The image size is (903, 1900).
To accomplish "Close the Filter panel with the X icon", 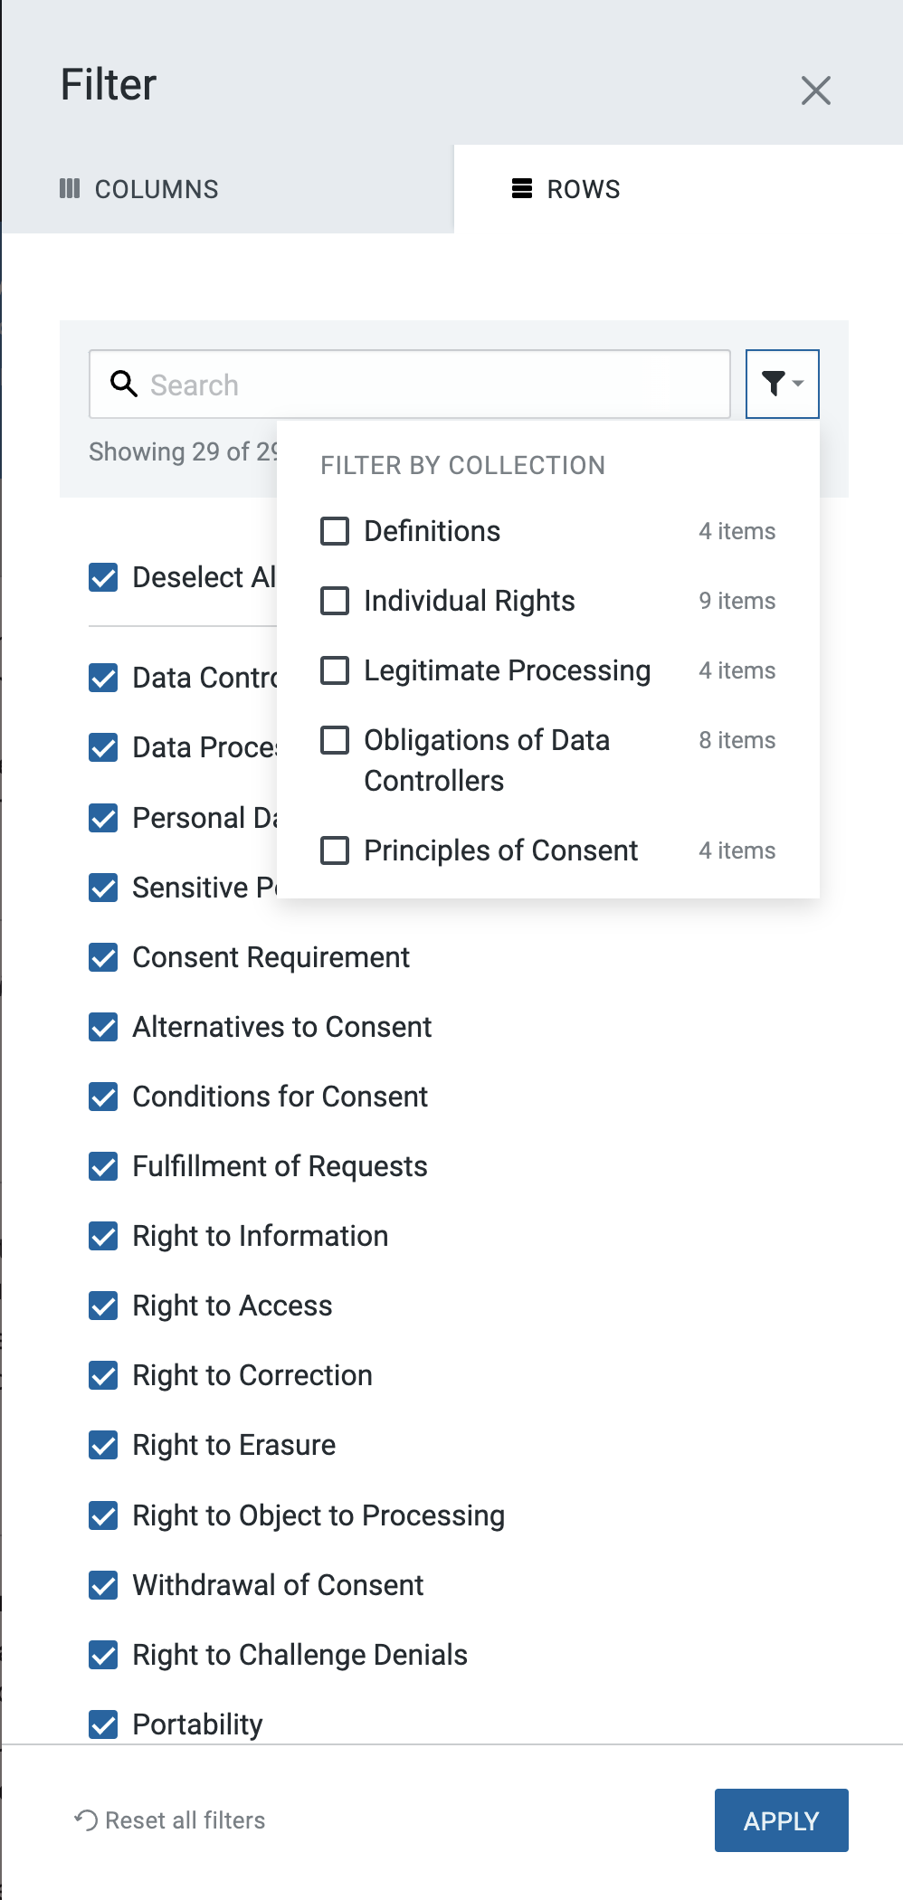I will click(815, 90).
